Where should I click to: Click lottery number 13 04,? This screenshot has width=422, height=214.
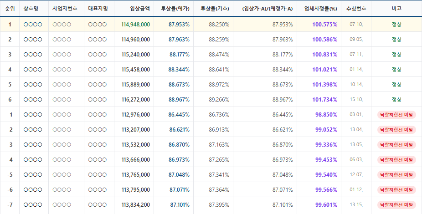pos(356,130)
